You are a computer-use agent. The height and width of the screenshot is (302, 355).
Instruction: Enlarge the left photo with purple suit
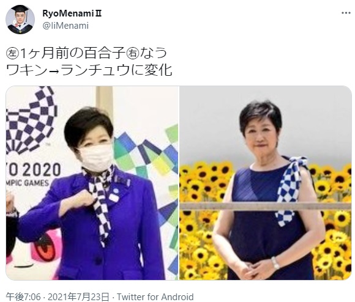(x=92, y=183)
